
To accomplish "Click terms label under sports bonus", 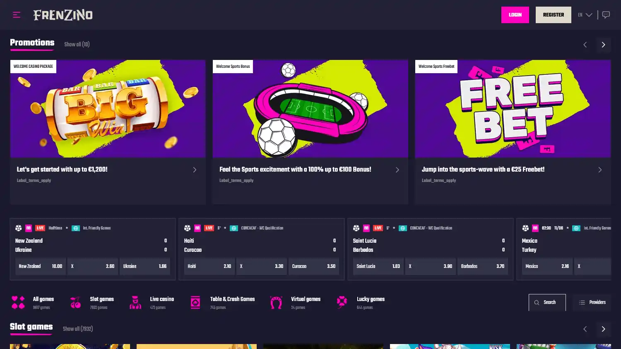I will tap(236, 181).
